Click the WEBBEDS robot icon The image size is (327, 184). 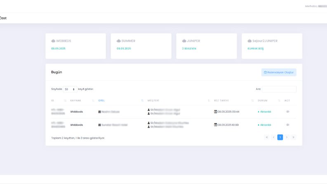pos(53,41)
